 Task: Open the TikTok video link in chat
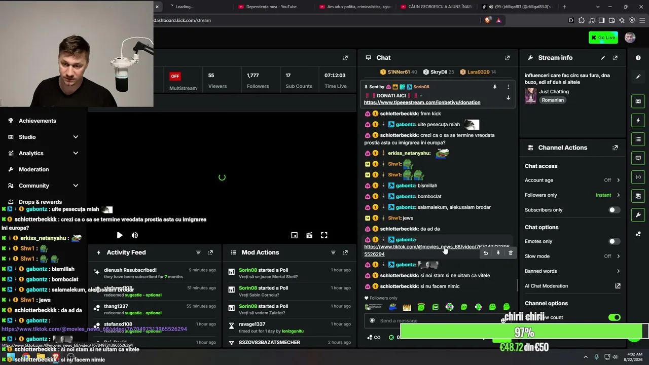[x=437, y=250]
